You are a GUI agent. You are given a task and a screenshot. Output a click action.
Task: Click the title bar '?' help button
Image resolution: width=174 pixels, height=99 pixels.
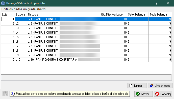coord(157,3)
